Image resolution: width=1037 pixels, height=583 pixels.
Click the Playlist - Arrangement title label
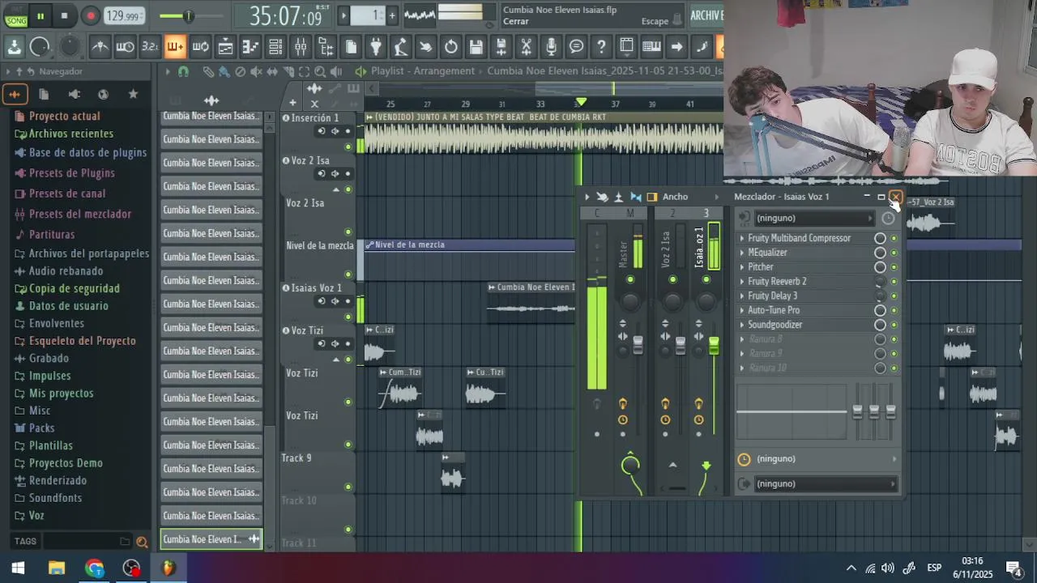coord(423,71)
